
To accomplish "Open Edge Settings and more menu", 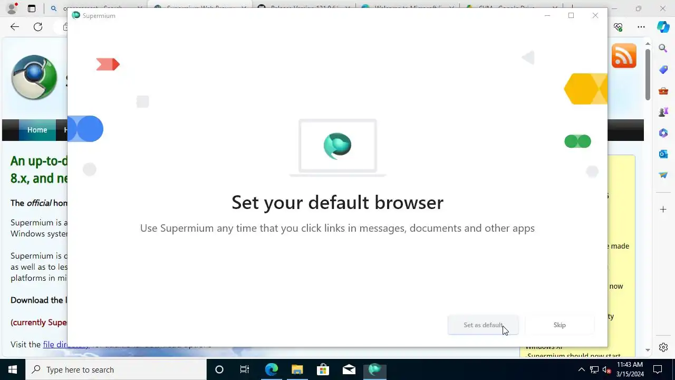I will click(x=641, y=27).
